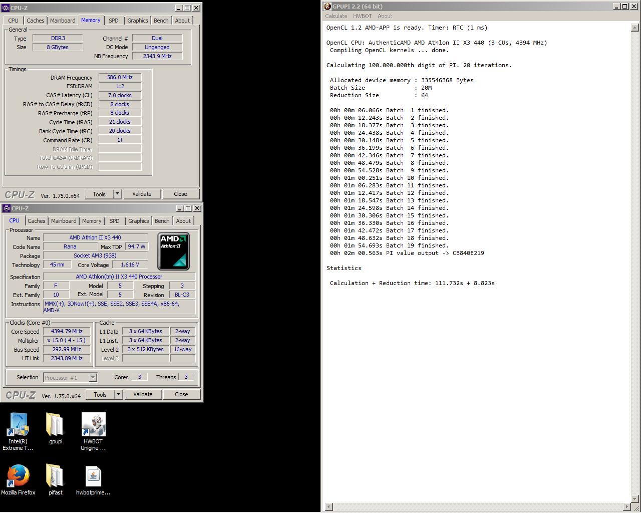The height and width of the screenshot is (513, 641).
Task: Minimize the bottom CPU-Z CPU window
Action: point(180,208)
